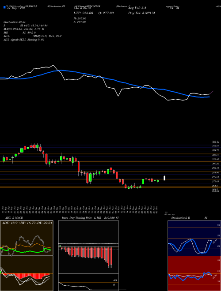
Task: Click the tall green candle beside the large red candle
Action: tap(91, 178)
